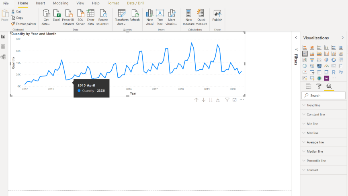The width and height of the screenshot is (348, 196).
Task: Open the visual's Focus mode
Action: 234,100
